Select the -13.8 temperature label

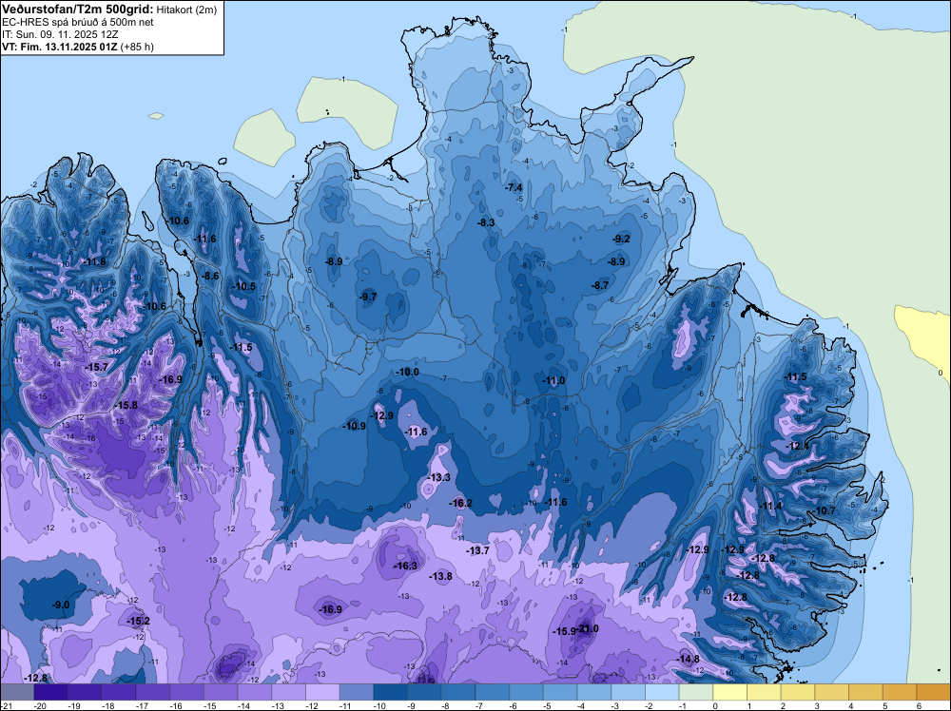440,576
